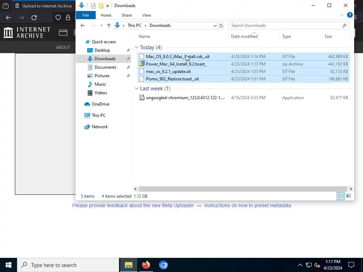Click the ungoogled-chromium application icon
Viewport: 363px width, 272px height.
click(x=142, y=98)
